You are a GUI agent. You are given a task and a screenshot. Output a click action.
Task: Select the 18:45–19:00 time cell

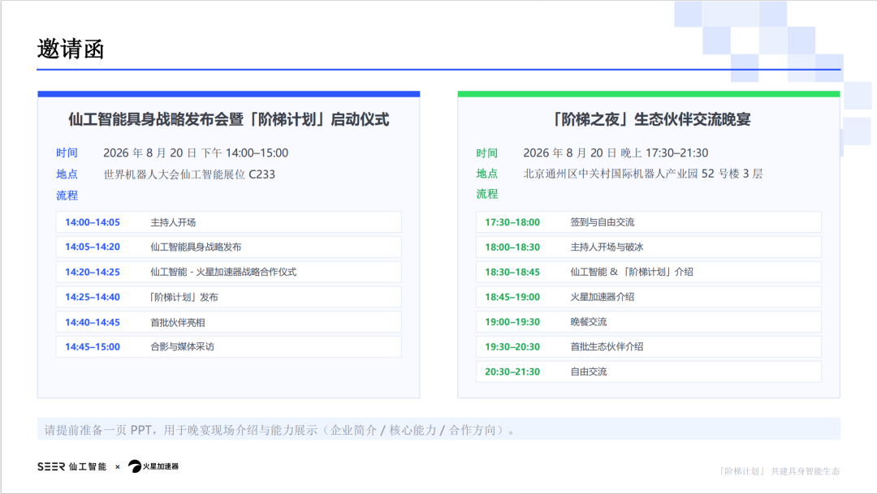[512, 298]
